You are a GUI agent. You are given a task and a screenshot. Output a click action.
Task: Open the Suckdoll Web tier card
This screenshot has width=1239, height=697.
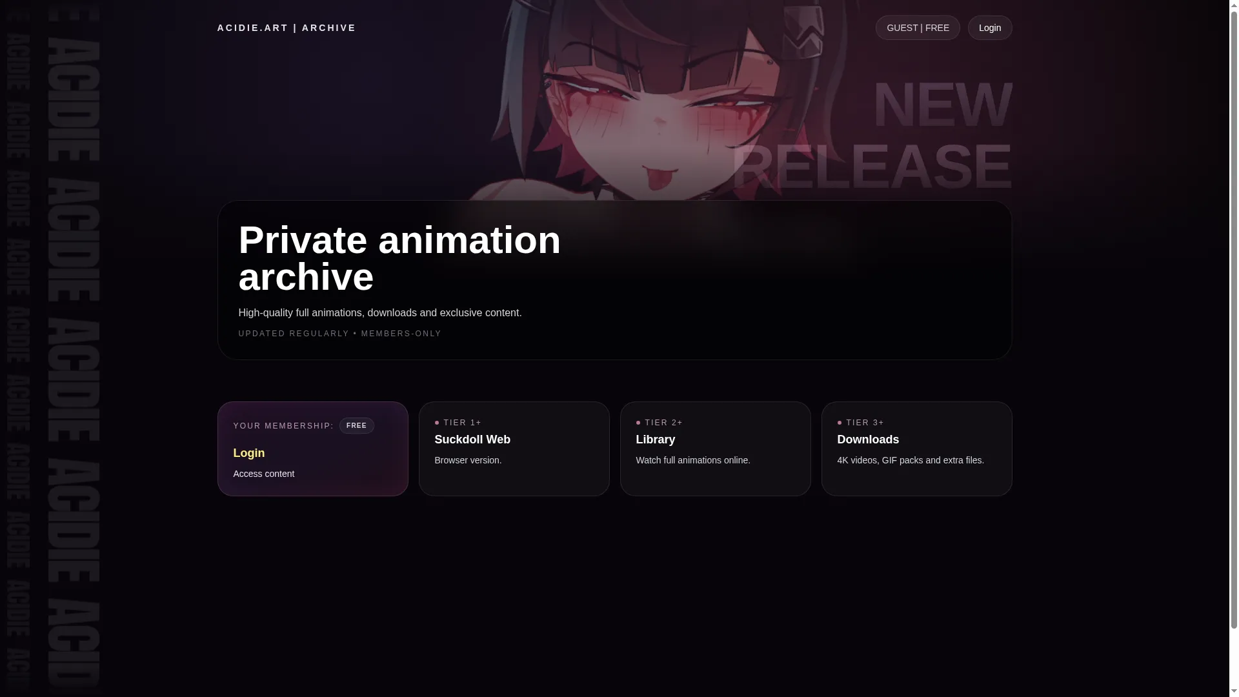click(x=514, y=449)
